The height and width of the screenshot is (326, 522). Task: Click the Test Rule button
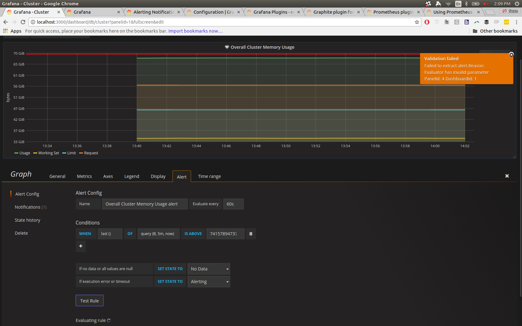pos(89,301)
